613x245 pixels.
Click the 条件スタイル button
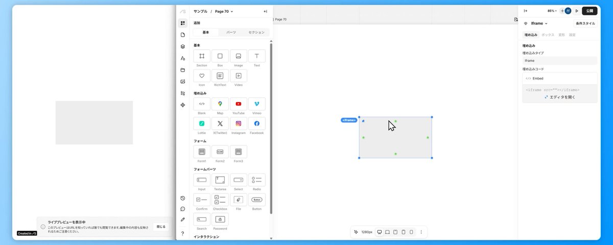point(585,23)
